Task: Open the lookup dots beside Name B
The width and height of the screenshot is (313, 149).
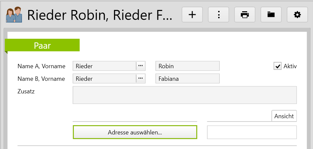Action: pyautogui.click(x=141, y=78)
